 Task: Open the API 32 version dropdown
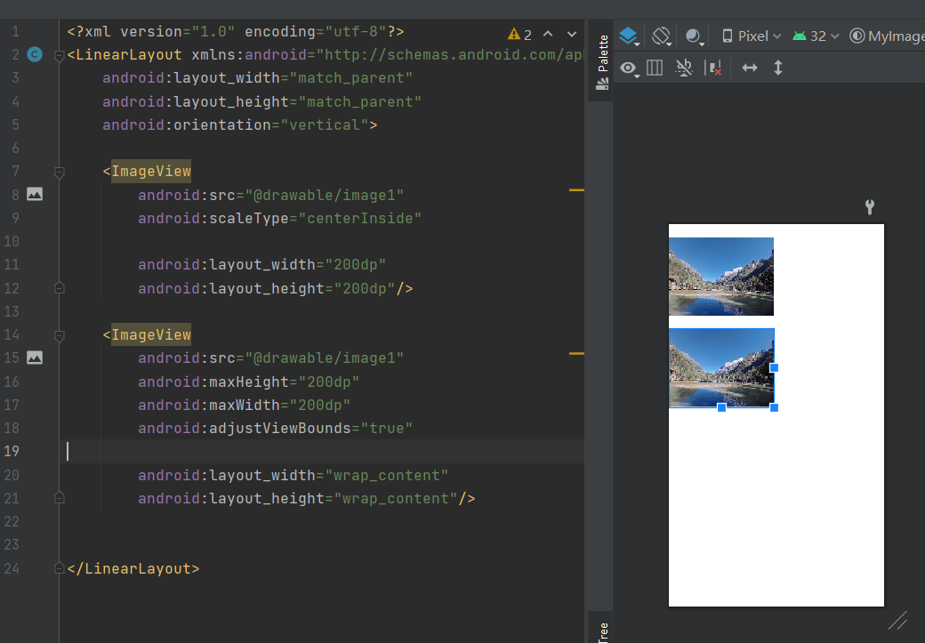814,36
